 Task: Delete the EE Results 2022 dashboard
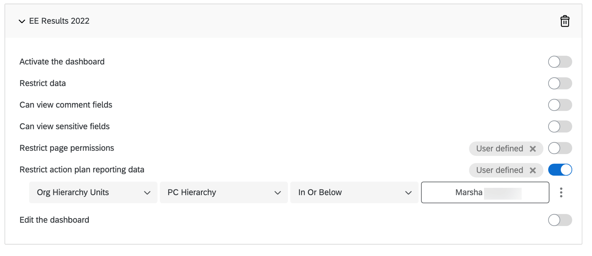click(x=564, y=21)
